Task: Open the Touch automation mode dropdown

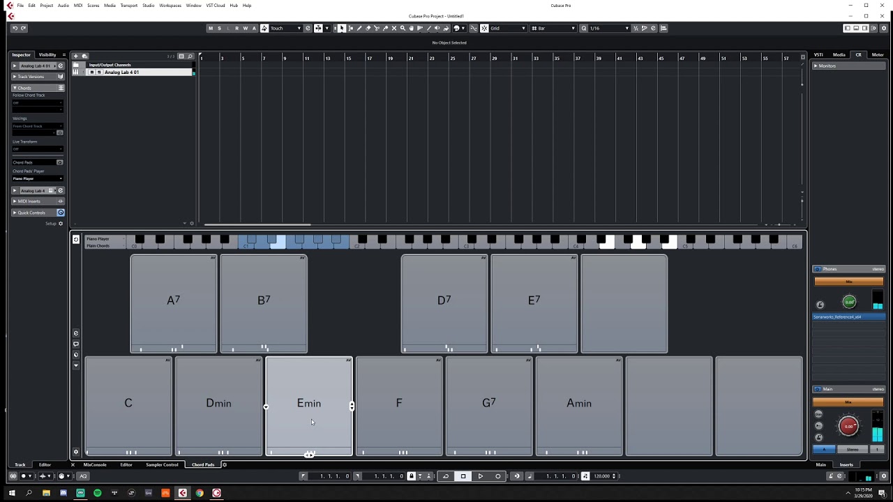Action: (x=285, y=28)
